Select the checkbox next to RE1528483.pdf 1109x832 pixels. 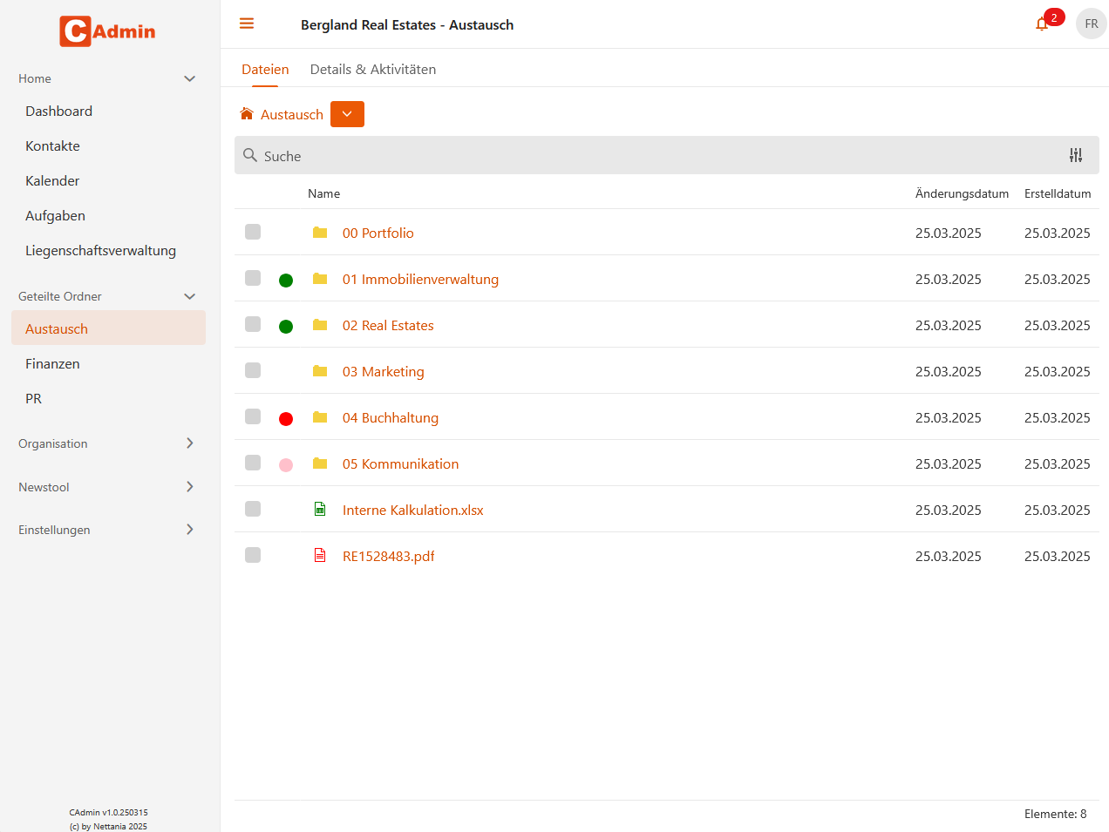[x=253, y=555]
